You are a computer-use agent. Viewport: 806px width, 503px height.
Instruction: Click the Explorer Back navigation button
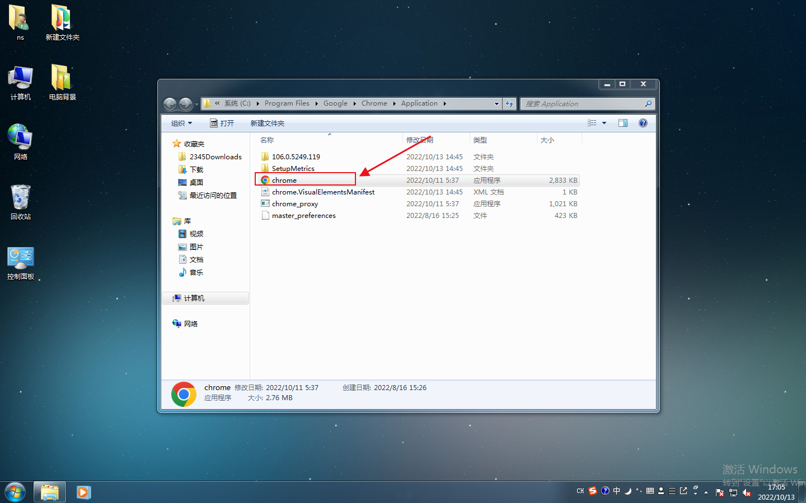170,104
